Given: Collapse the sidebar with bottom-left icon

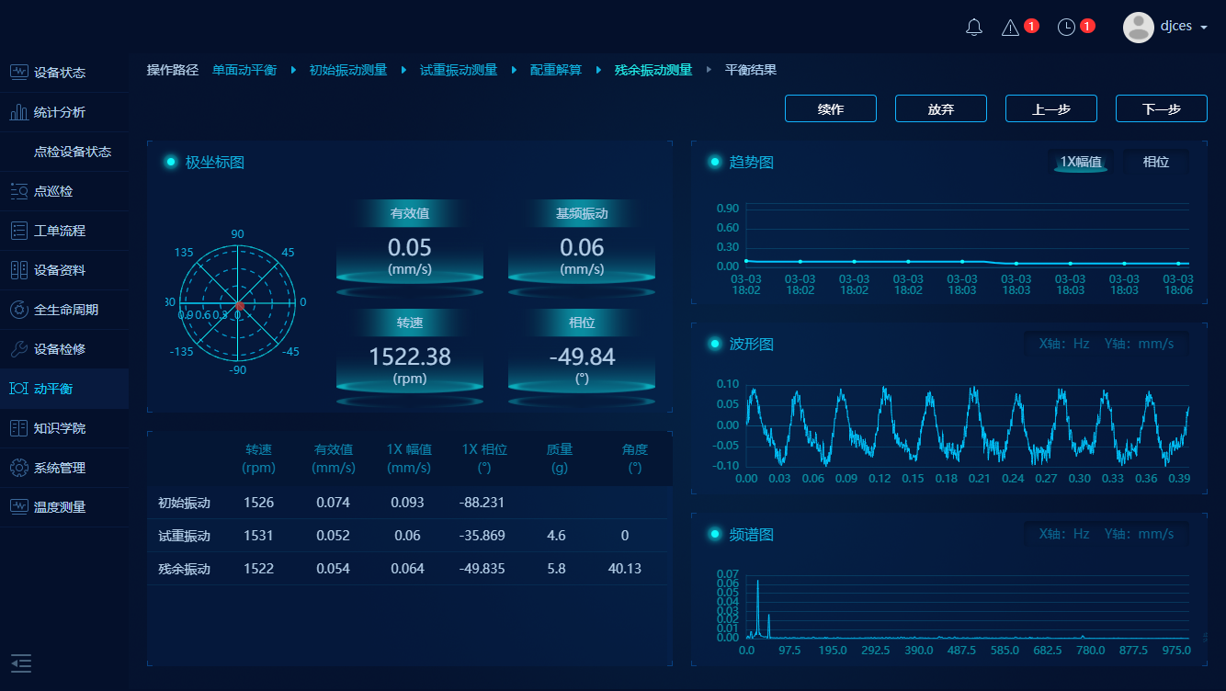Looking at the screenshot, I should pos(20,663).
